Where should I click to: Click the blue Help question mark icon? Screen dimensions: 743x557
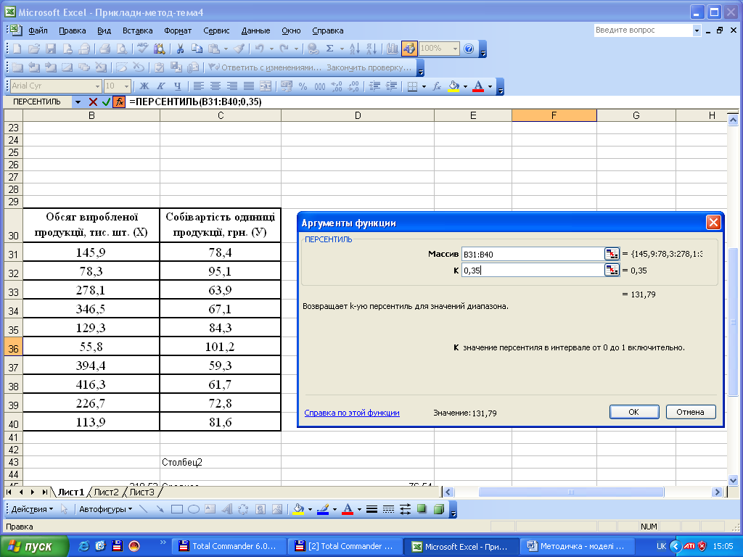pyautogui.click(x=469, y=49)
